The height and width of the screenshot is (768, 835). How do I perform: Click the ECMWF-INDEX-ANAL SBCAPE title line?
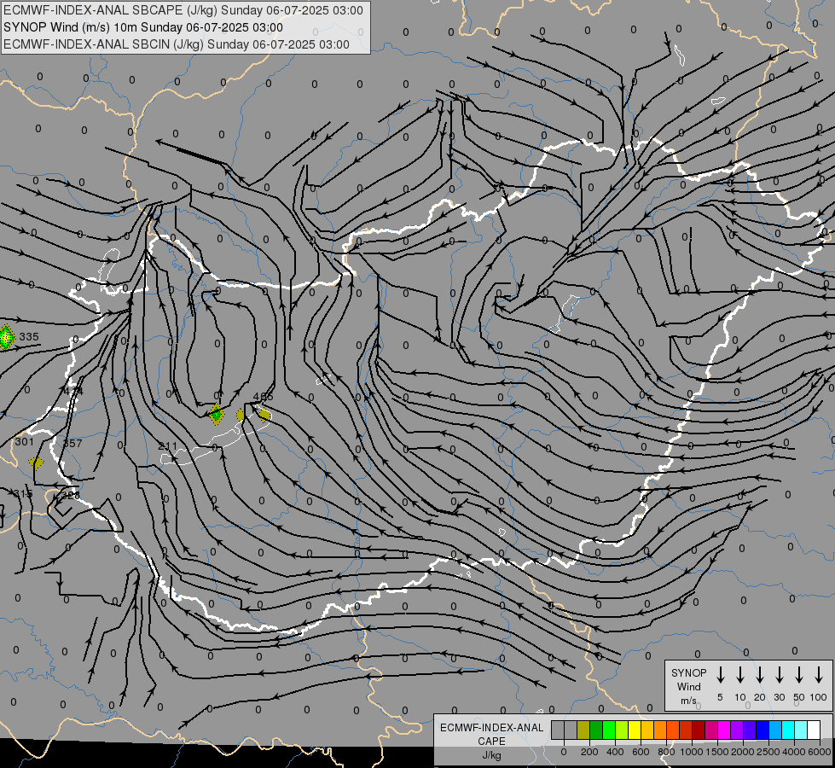click(x=183, y=10)
